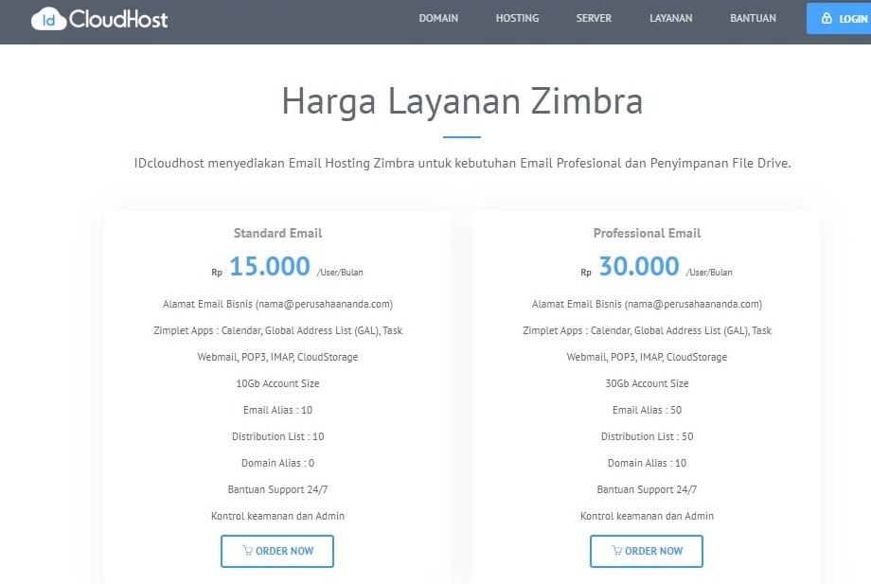Viewport: 871px width, 584px height.
Task: Click the cart icon under Professional Email
Action: pos(616,551)
